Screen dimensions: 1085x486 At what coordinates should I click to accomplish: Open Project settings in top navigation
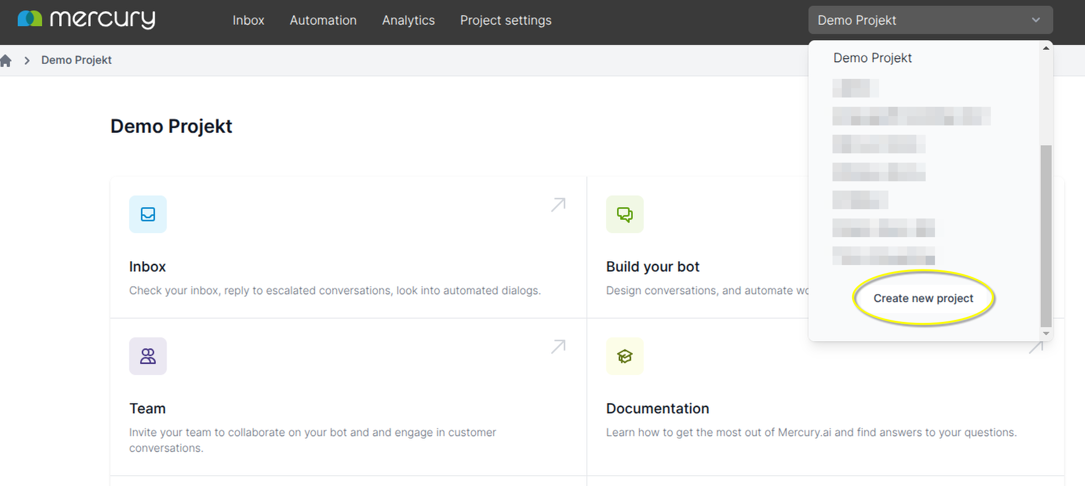pyautogui.click(x=505, y=20)
